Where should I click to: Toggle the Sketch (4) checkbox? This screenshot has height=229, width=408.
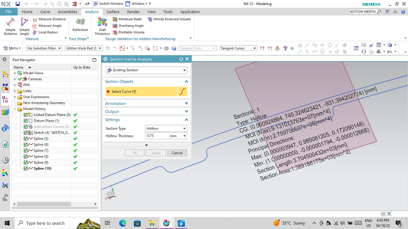(x=25, y=133)
